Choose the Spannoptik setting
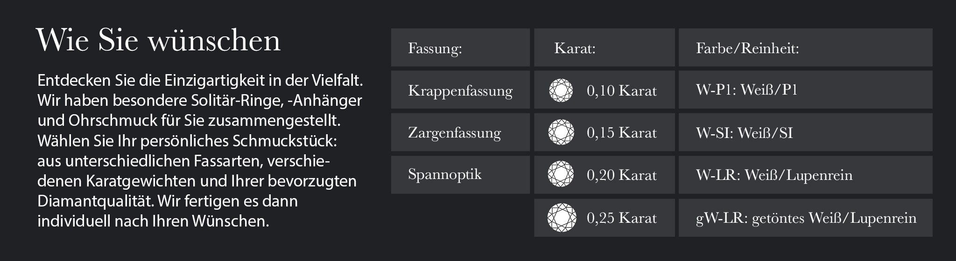The height and width of the screenshot is (261, 956). click(460, 175)
